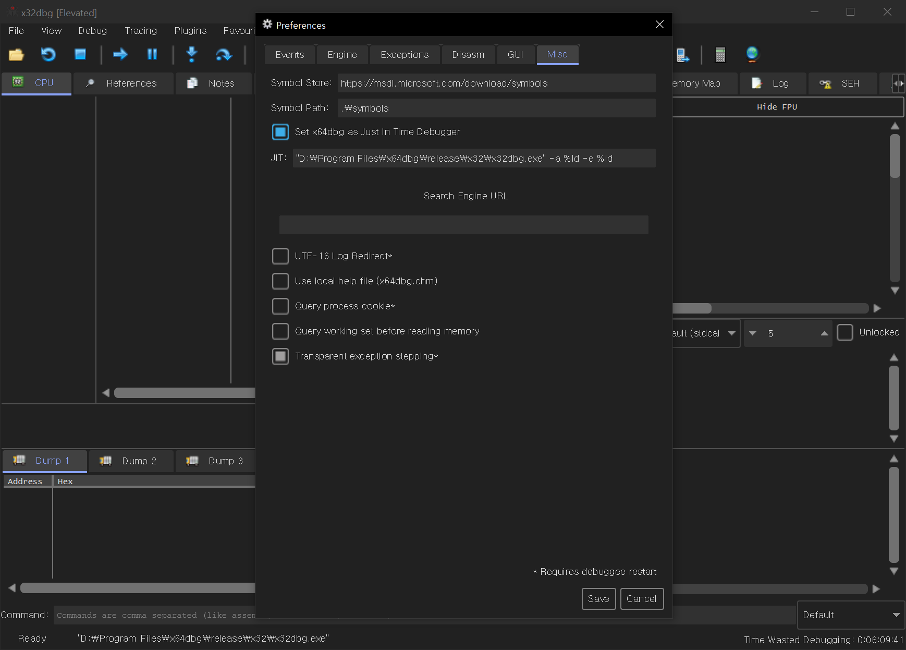Click the Restart debuggee icon
The width and height of the screenshot is (906, 650).
[x=48, y=54]
